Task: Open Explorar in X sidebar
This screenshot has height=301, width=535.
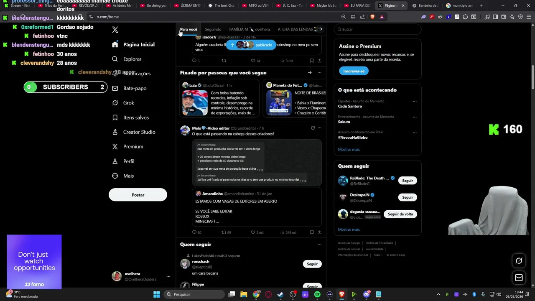Action: (x=127, y=59)
